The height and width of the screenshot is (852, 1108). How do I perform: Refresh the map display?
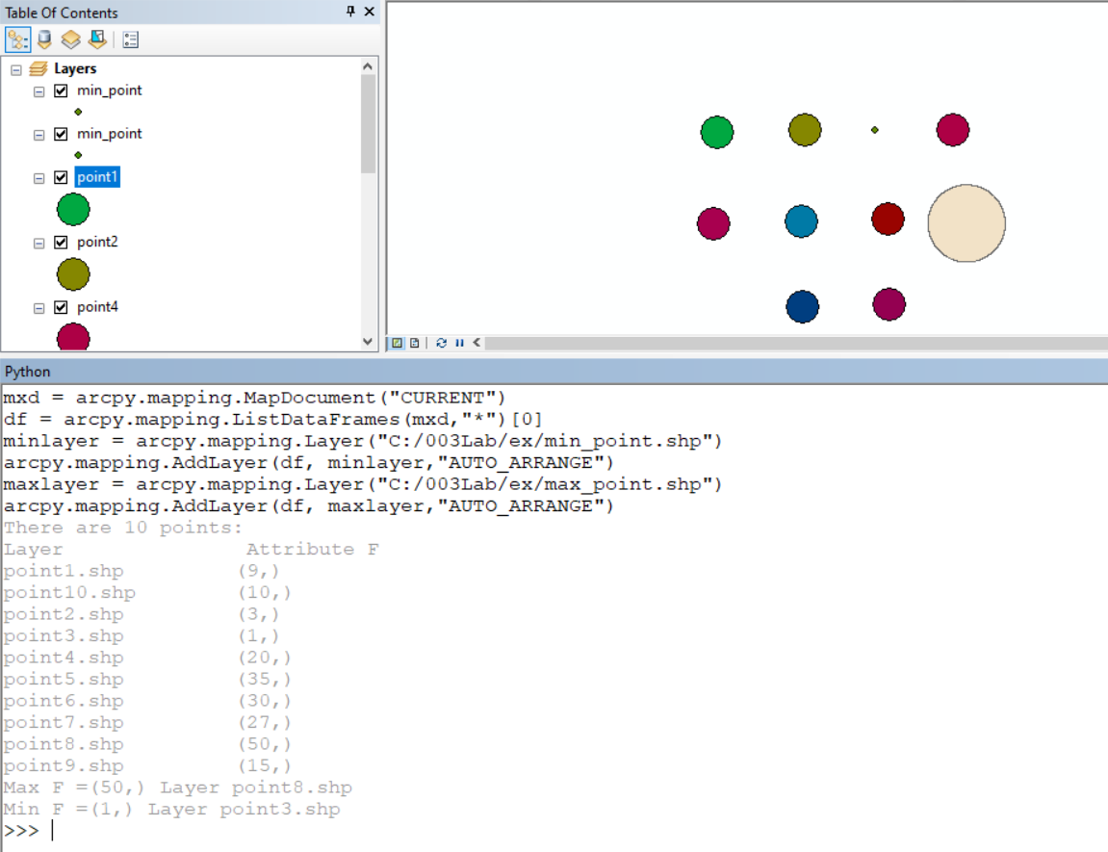tap(441, 342)
